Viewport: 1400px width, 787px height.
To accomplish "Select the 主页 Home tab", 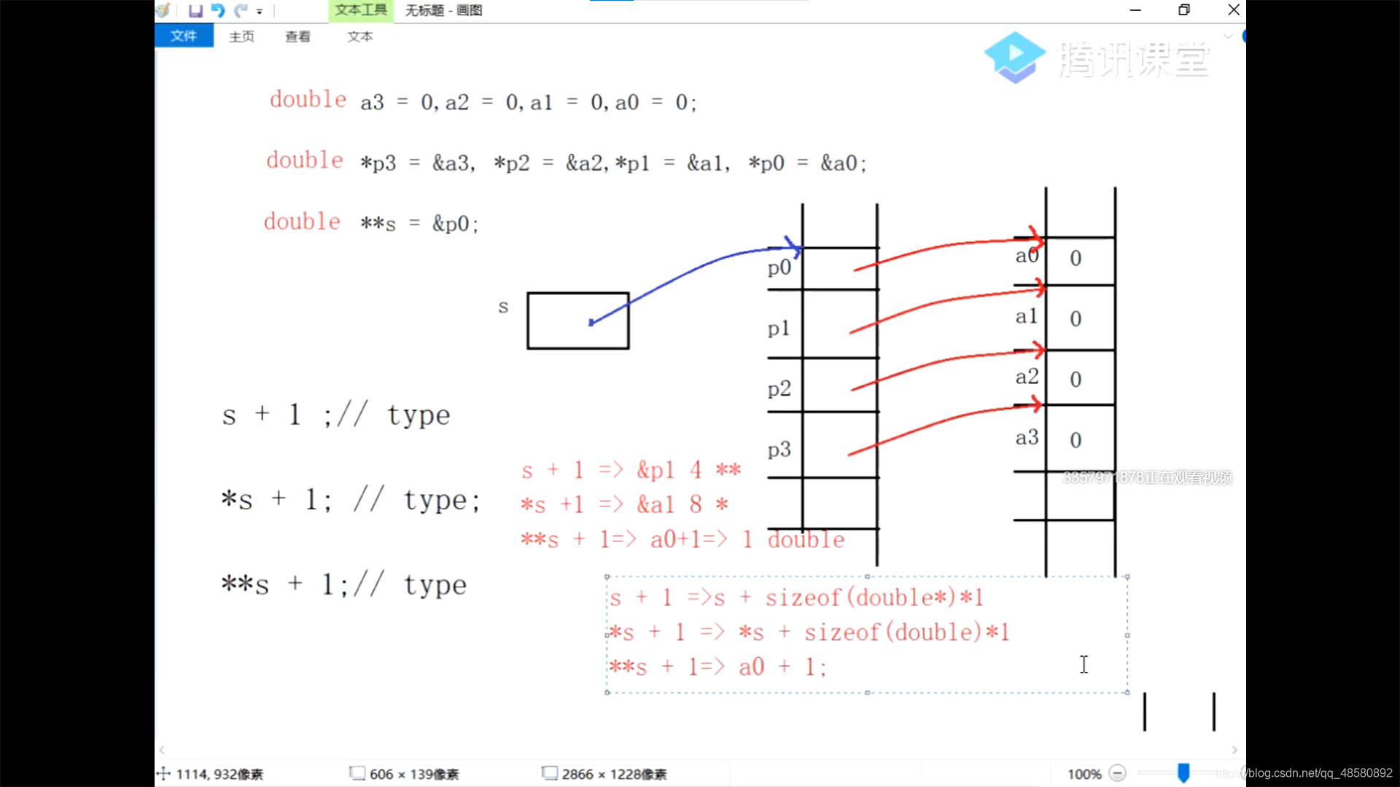I will pyautogui.click(x=241, y=36).
